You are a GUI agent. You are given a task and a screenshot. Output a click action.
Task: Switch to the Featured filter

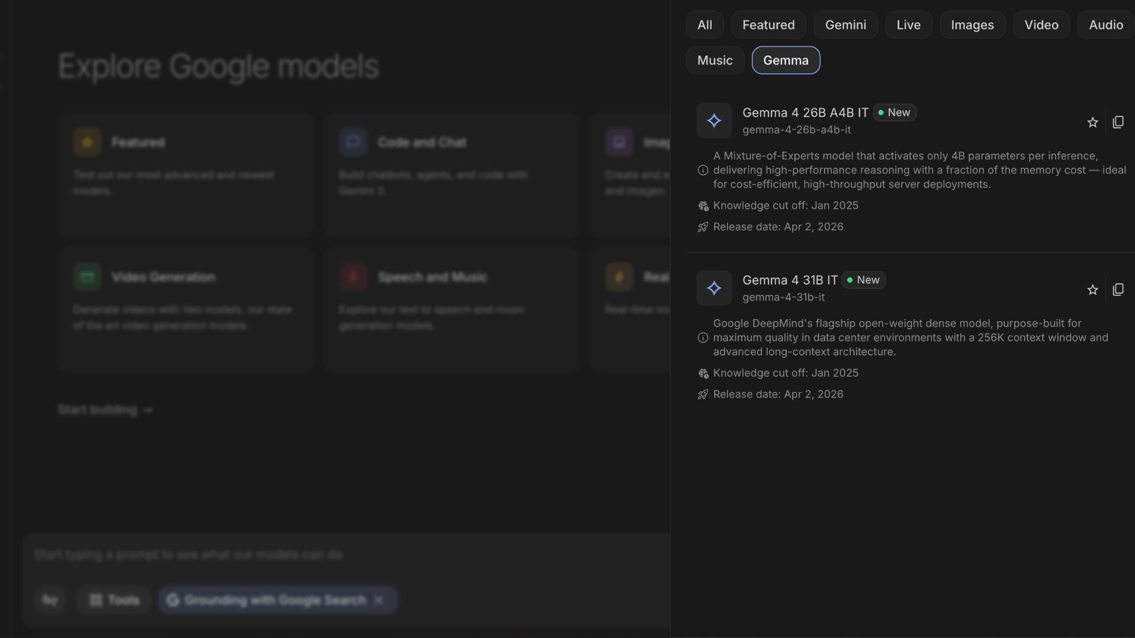pyautogui.click(x=768, y=25)
